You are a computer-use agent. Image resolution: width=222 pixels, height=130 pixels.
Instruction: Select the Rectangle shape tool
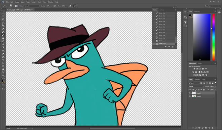click(x=3, y=66)
